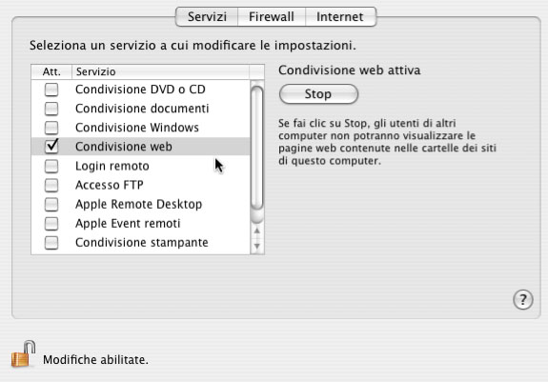548x382 pixels.
Task: Enable the Accesso FTP checkbox
Action: (x=51, y=185)
